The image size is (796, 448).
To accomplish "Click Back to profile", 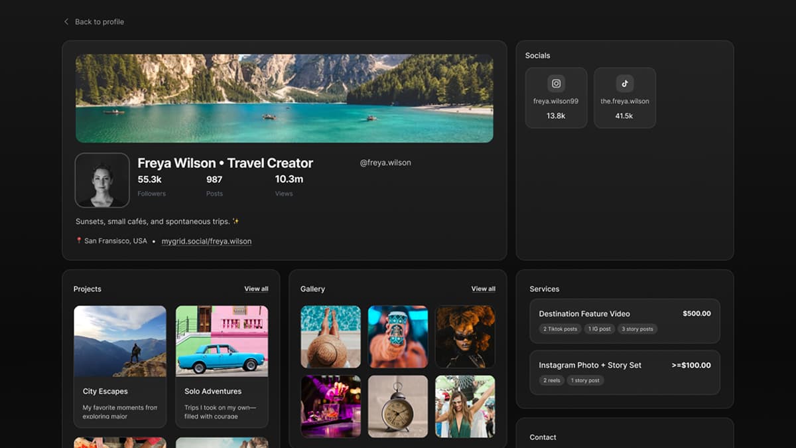I will 98,21.
